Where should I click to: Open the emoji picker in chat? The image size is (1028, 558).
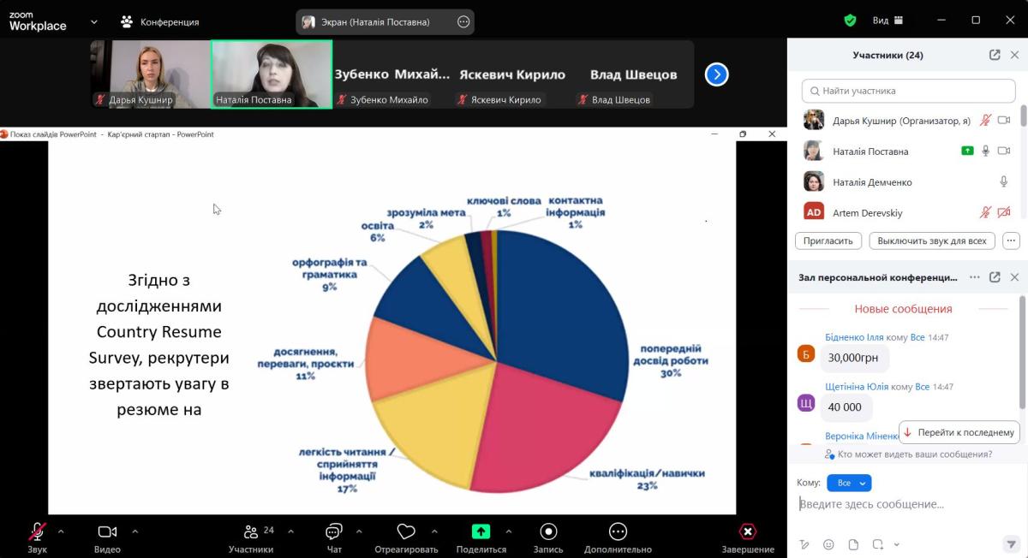pos(828,544)
